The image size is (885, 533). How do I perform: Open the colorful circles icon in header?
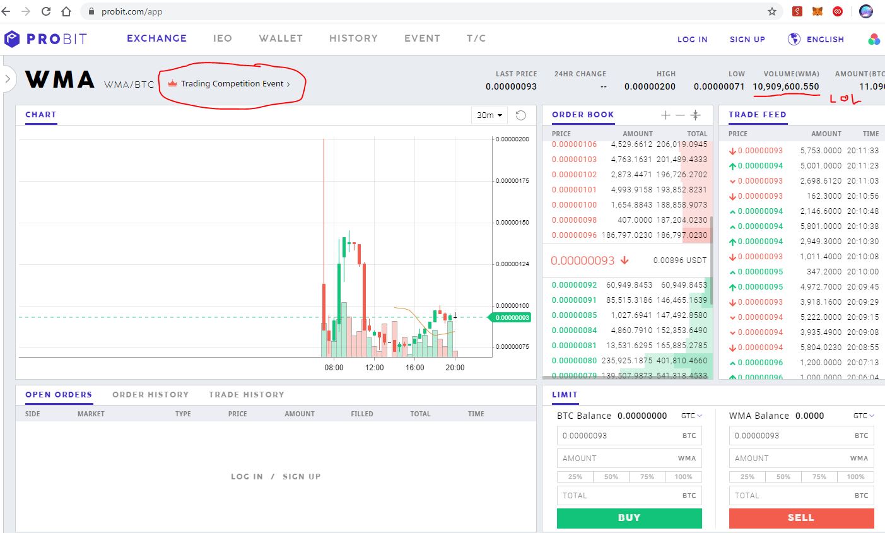(x=874, y=40)
